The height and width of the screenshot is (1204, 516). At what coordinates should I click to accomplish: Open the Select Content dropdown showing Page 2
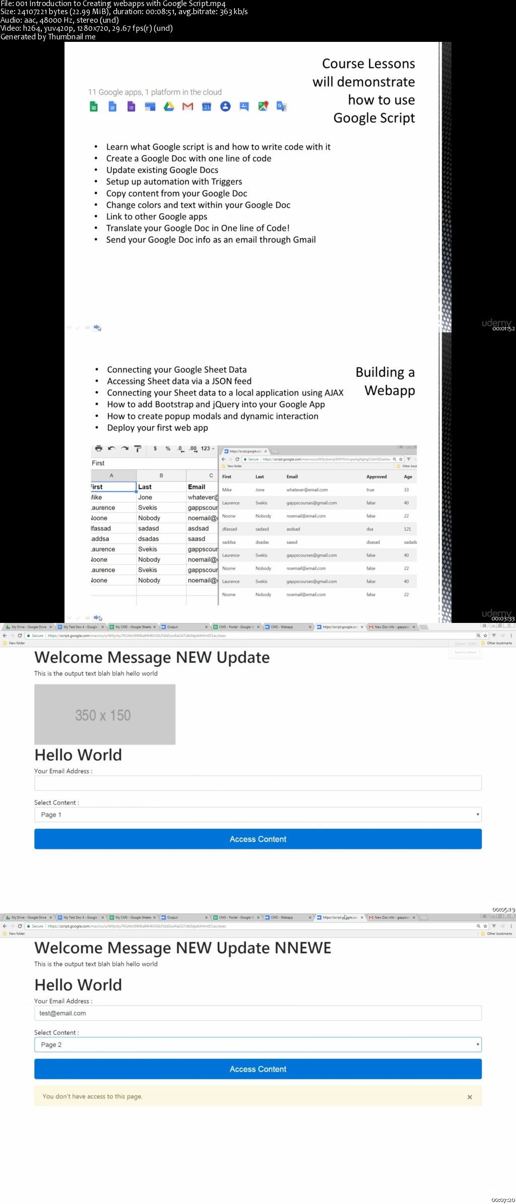[x=258, y=1045]
